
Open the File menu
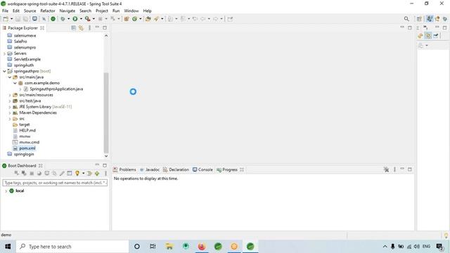(5, 11)
